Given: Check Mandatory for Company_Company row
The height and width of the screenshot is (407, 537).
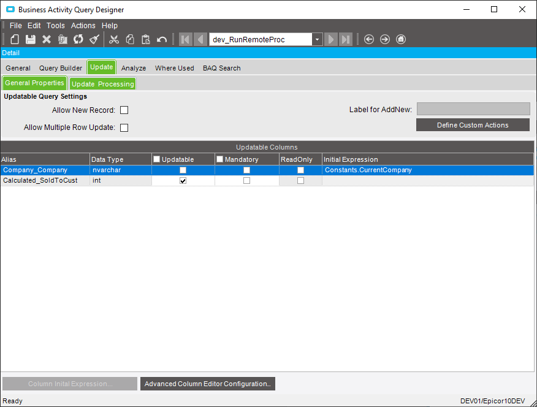Looking at the screenshot, I should click(x=246, y=170).
